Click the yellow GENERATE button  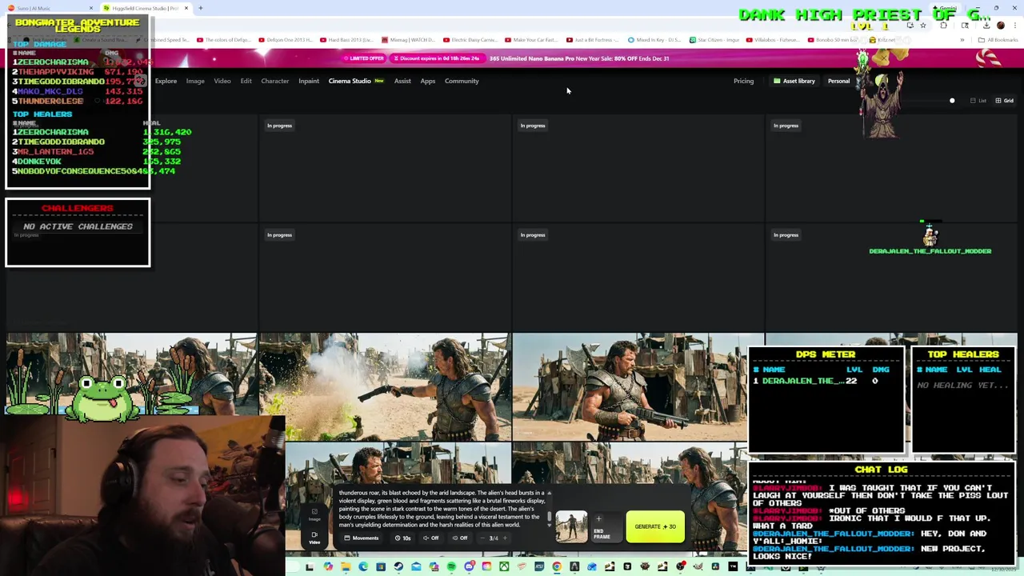tap(655, 526)
